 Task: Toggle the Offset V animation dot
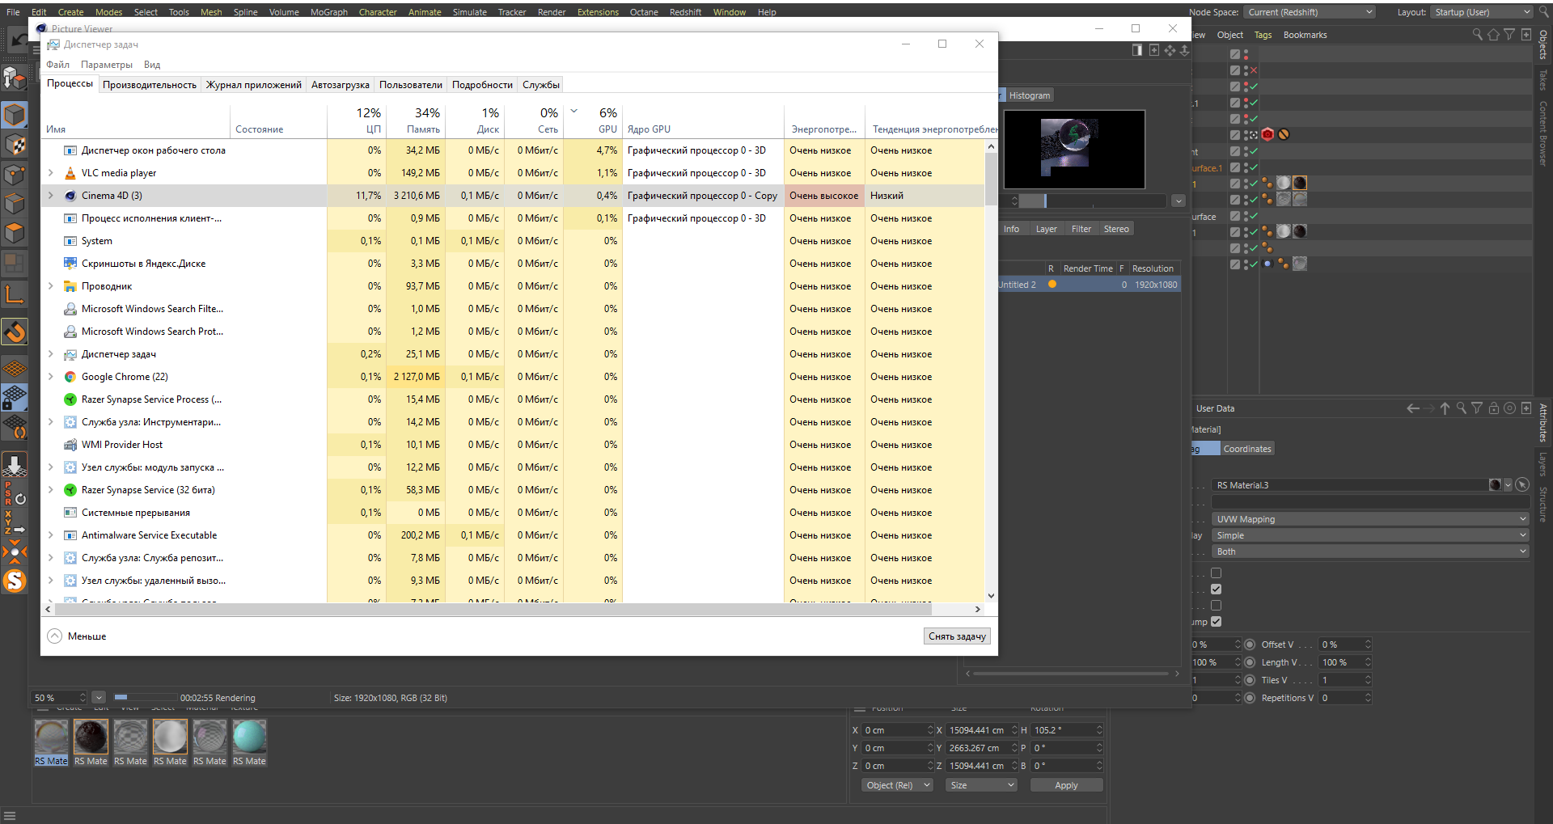coord(1250,644)
